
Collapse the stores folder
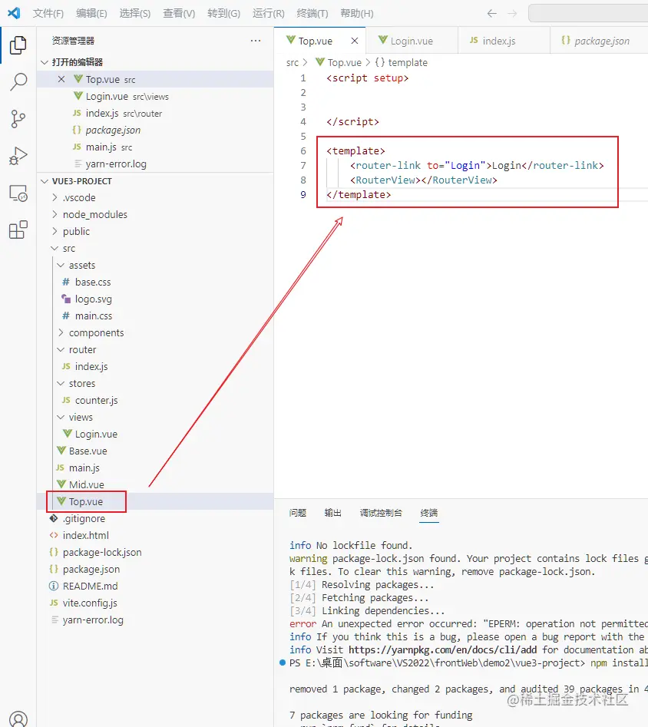coord(155,383)
